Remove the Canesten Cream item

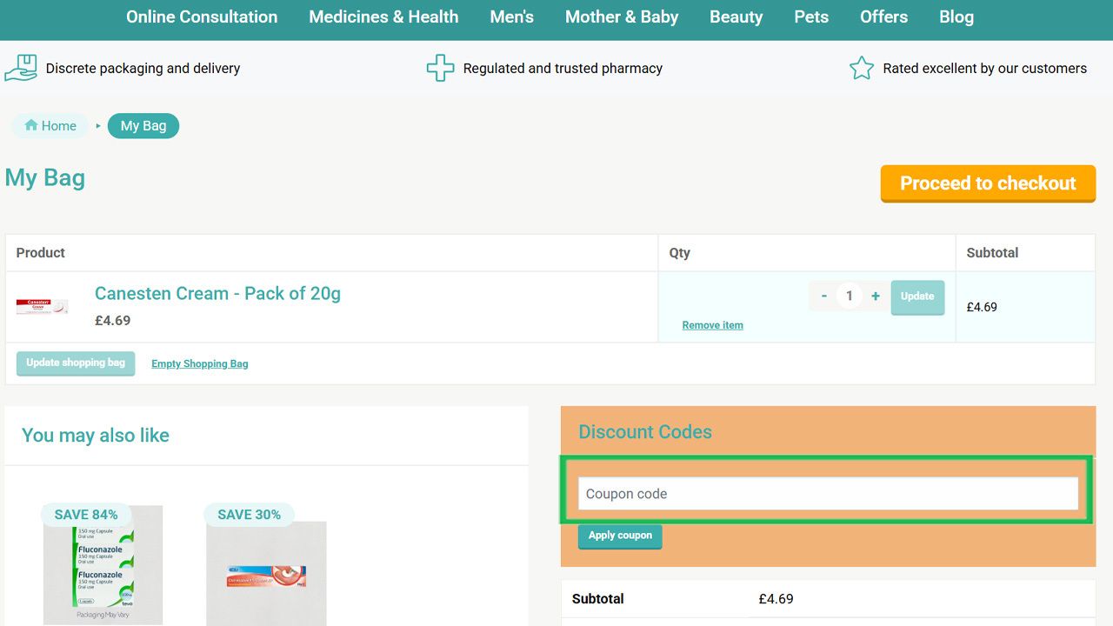(711, 324)
